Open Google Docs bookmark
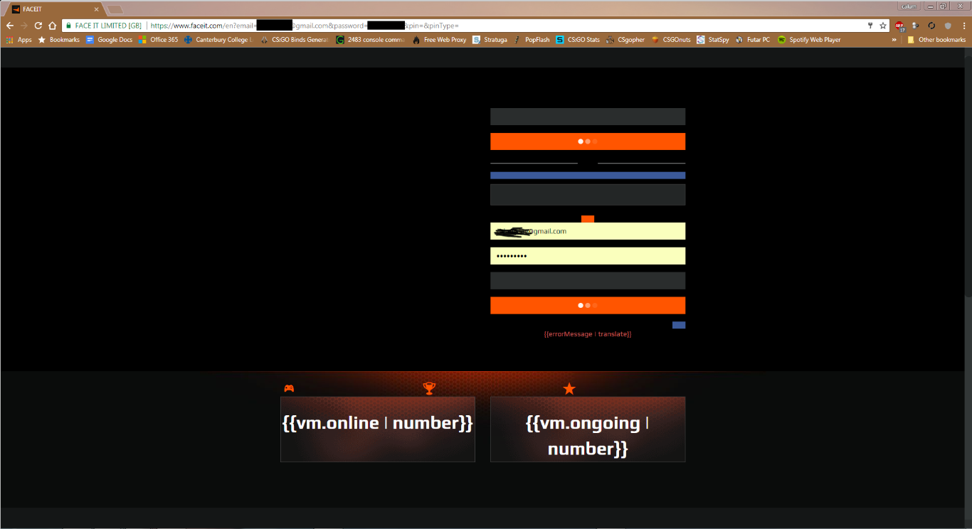Viewport: 972px width, 529px height. (x=109, y=40)
